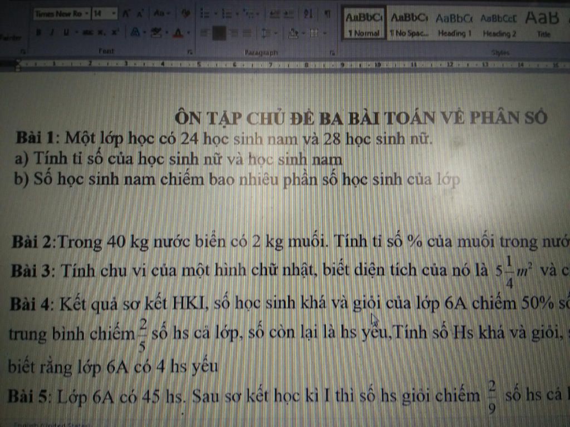Apply the No Spacing style
Screen dimensions: 570x427
409,24
